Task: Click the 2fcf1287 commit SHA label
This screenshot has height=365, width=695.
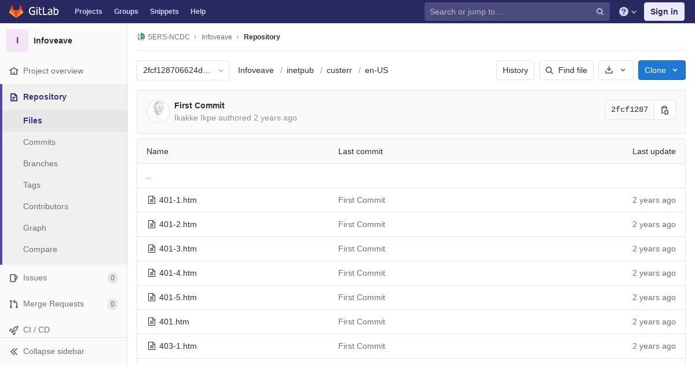Action: [x=630, y=110]
